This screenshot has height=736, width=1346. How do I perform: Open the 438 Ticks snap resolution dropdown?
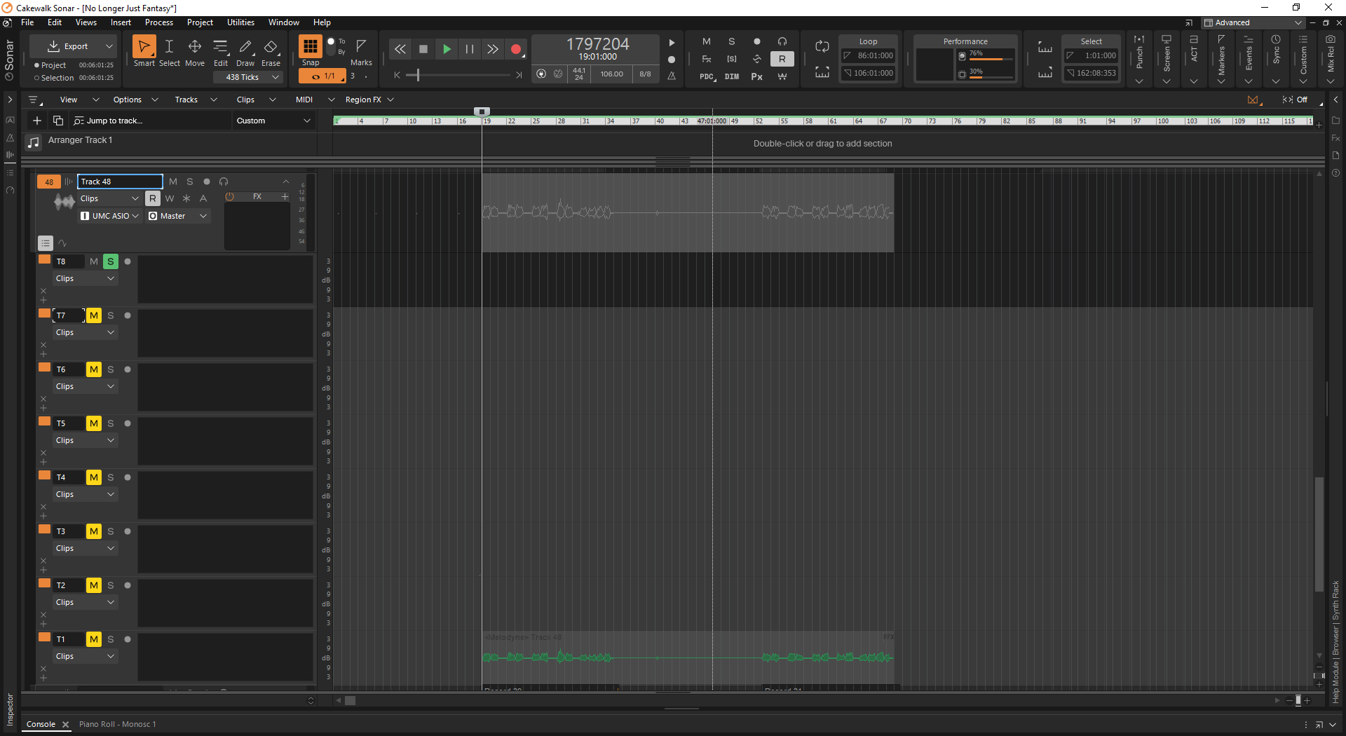coord(247,77)
